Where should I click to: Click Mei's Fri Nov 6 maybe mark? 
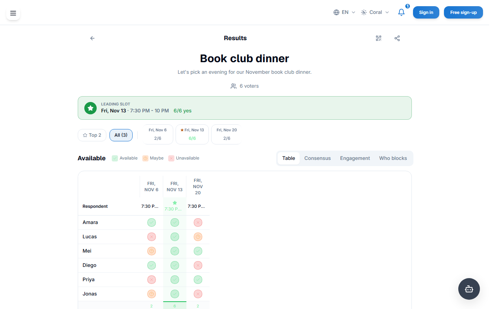(152, 251)
